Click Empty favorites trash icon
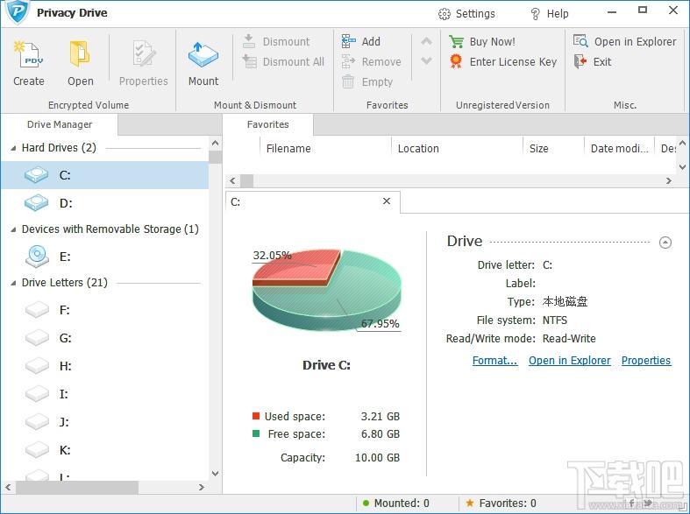The height and width of the screenshot is (514, 690). point(348,81)
